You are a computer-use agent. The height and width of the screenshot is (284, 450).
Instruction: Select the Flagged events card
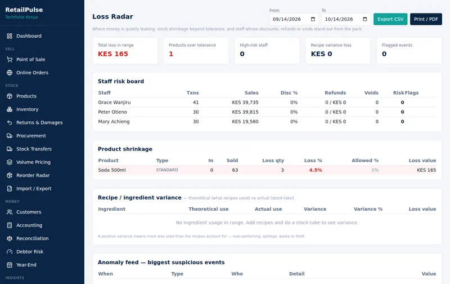[409, 51]
